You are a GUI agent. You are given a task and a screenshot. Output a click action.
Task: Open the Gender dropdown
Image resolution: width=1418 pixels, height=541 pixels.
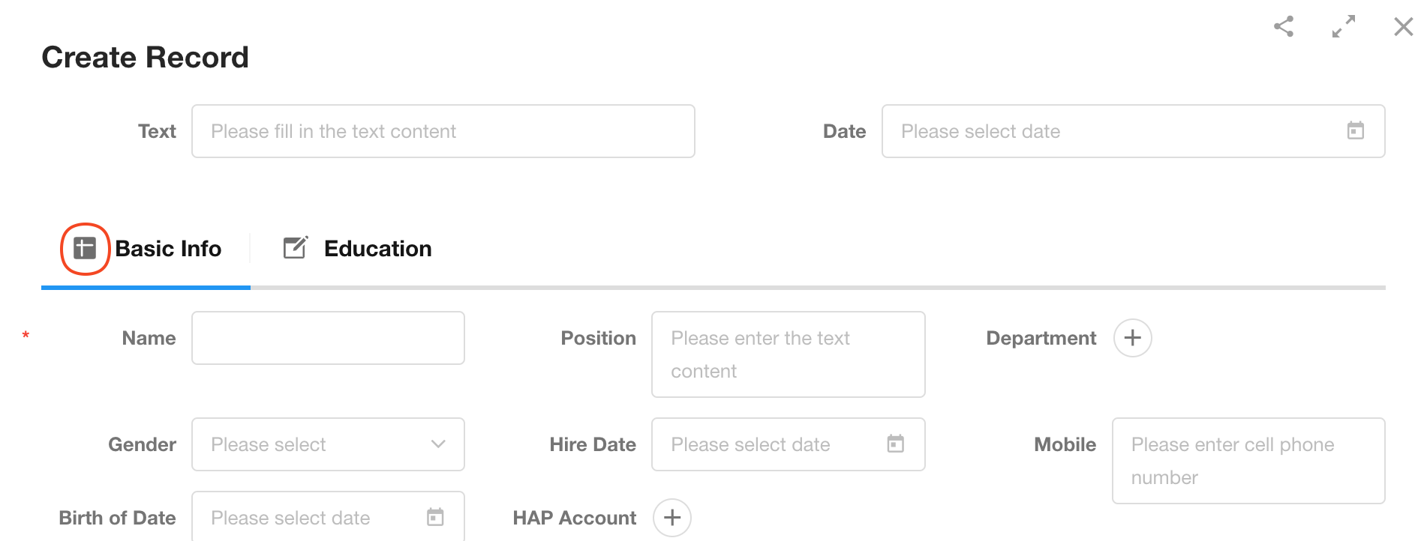click(328, 444)
